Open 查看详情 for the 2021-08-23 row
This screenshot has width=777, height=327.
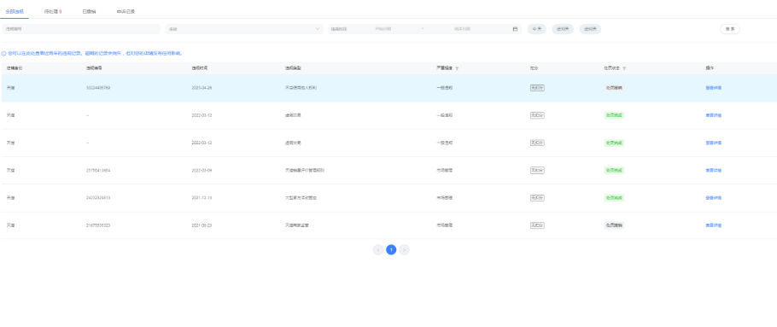pyautogui.click(x=713, y=225)
